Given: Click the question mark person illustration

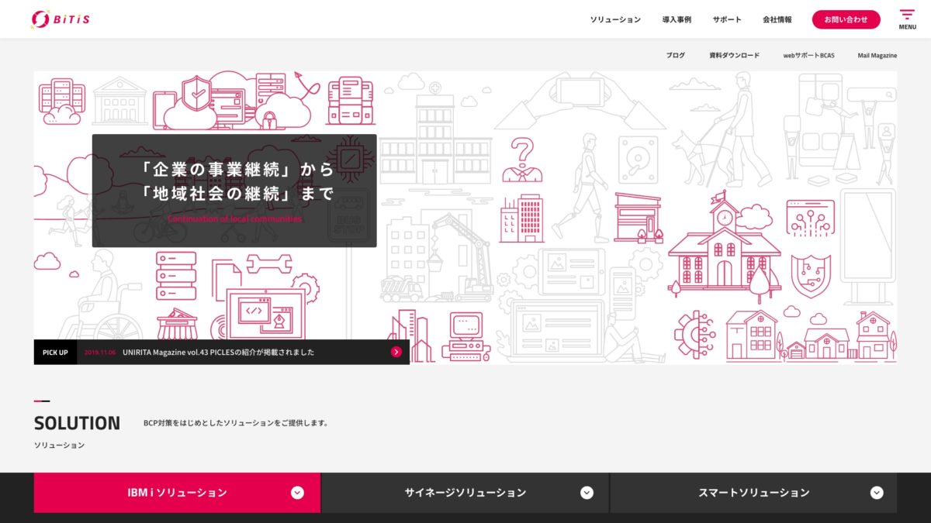Looking at the screenshot, I should [x=522, y=160].
